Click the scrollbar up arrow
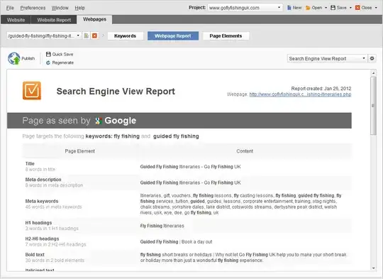 373,73
